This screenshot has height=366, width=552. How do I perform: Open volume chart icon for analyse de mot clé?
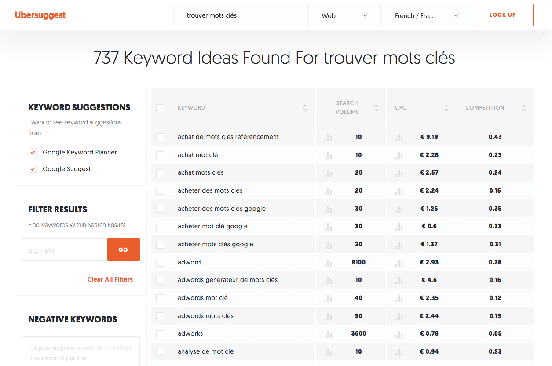click(328, 352)
